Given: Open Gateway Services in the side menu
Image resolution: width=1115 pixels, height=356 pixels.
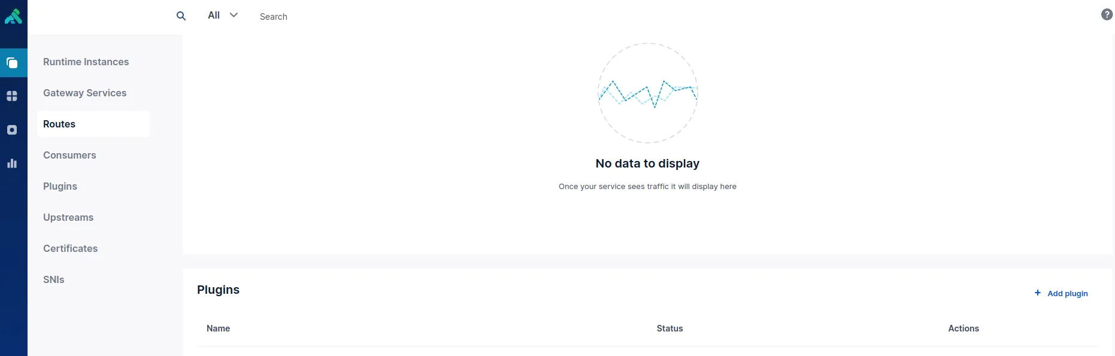Looking at the screenshot, I should [x=84, y=93].
